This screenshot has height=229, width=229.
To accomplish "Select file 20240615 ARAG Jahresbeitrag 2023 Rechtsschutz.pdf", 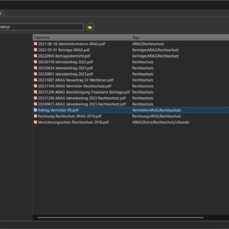I will [82, 104].
